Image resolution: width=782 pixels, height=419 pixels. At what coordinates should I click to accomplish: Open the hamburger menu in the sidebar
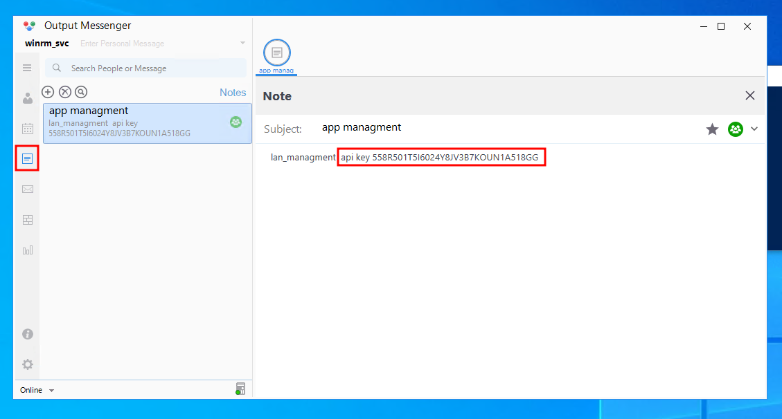[28, 68]
